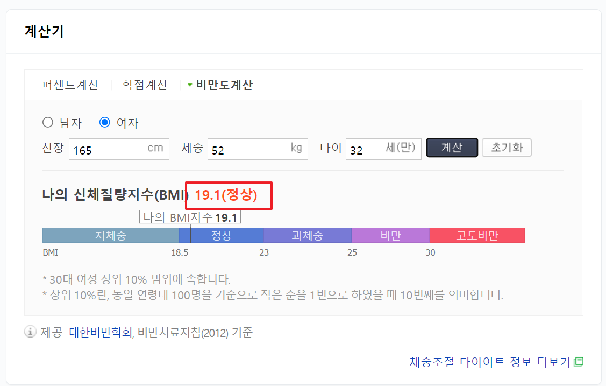Click the 저체중 segment of the BMI bar
The image size is (606, 386).
(110, 235)
